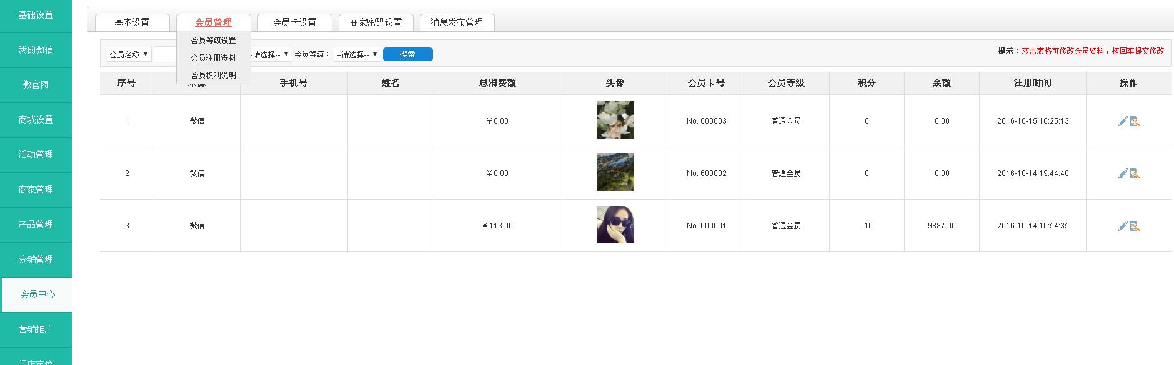This screenshot has height=365, width=1174.
Task: Click edit pencil icon for member No. 600003
Action: pos(1123,121)
